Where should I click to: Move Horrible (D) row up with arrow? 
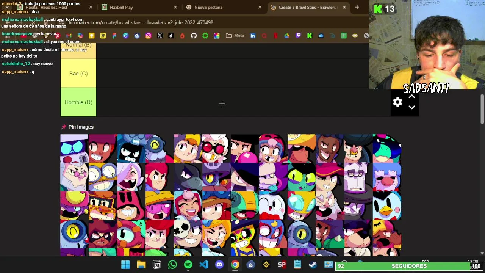coord(412,97)
